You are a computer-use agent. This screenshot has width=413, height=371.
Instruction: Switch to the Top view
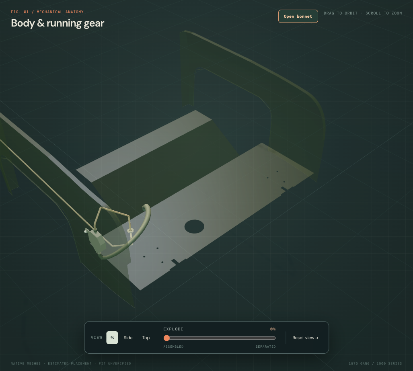pyautogui.click(x=146, y=338)
